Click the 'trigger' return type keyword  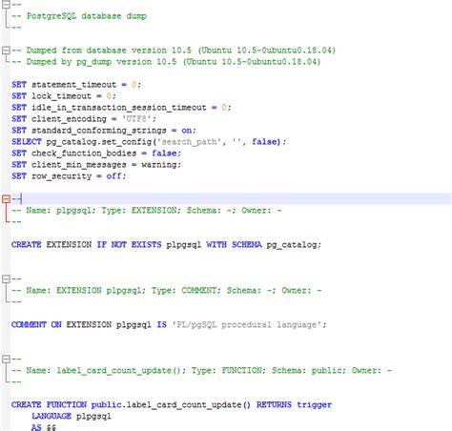click(x=315, y=405)
